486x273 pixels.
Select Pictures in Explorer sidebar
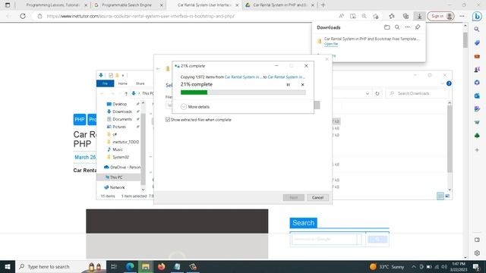point(119,127)
